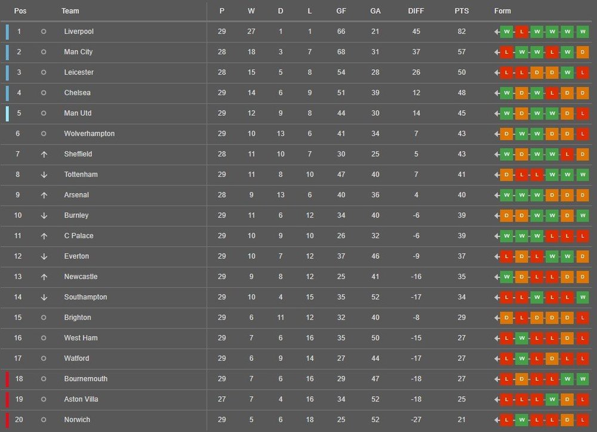This screenshot has width=597, height=432.
Task: Click the circle indicator next to Watford
Action: (x=44, y=359)
